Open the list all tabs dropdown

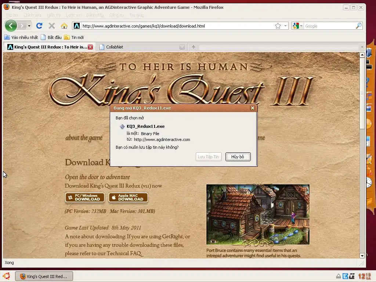(x=362, y=47)
